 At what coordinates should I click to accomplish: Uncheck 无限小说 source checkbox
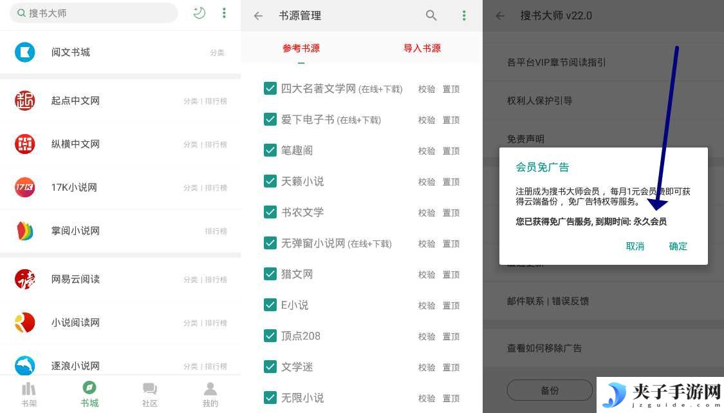pos(270,398)
